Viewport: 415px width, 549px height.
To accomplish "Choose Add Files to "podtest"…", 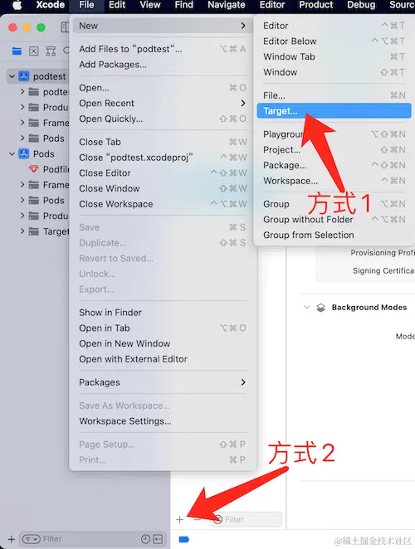I will point(163,49).
